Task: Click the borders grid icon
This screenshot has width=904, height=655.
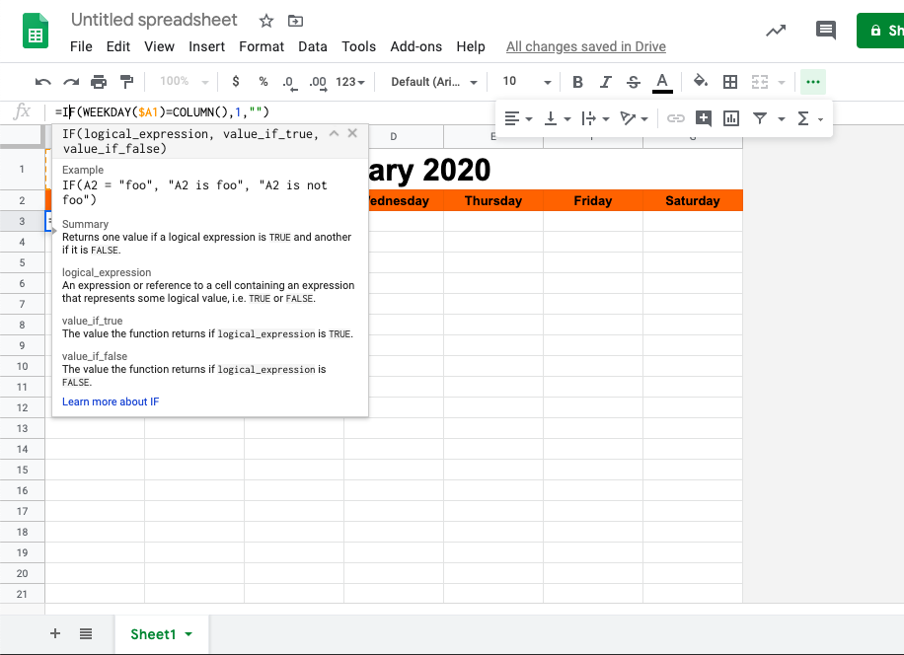Action: 730,82
